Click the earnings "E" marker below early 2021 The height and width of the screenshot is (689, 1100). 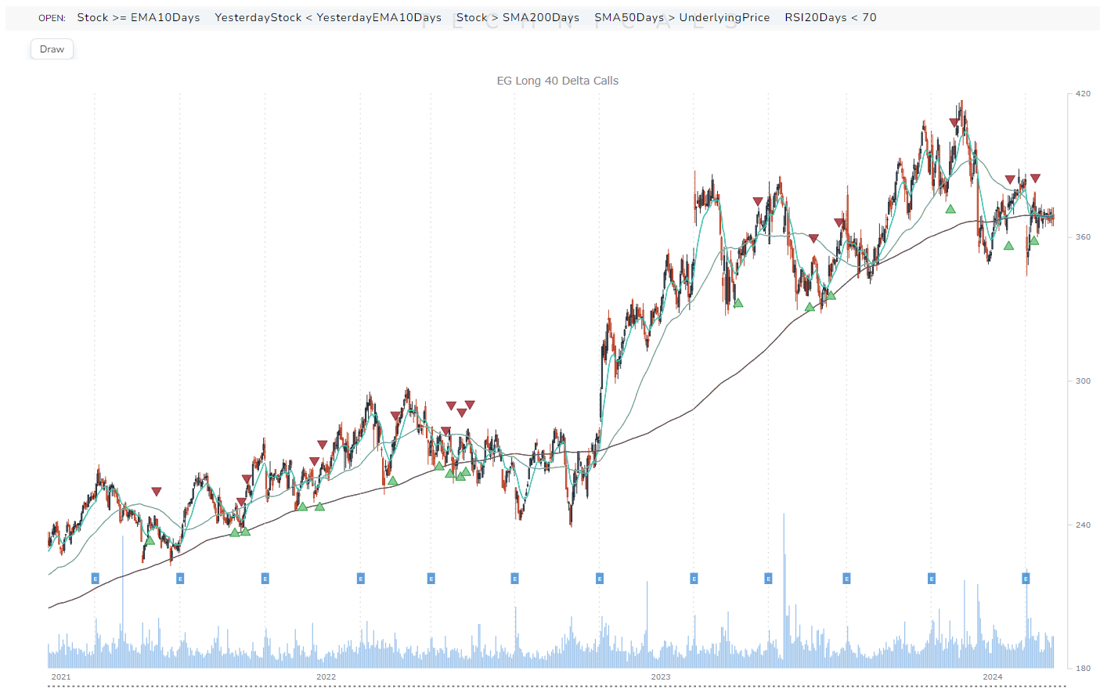(95, 579)
